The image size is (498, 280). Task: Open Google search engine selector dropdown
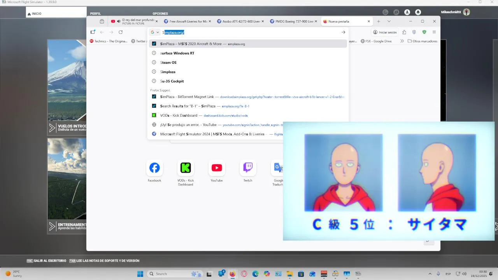coord(155,32)
